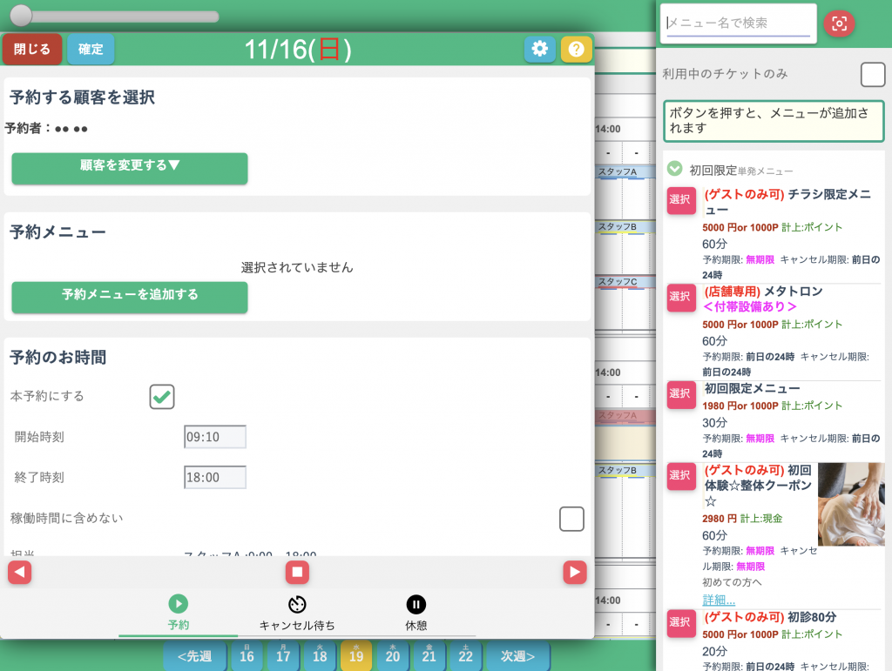Click the red scan icon beside search
This screenshot has width=892, height=671.
(839, 23)
